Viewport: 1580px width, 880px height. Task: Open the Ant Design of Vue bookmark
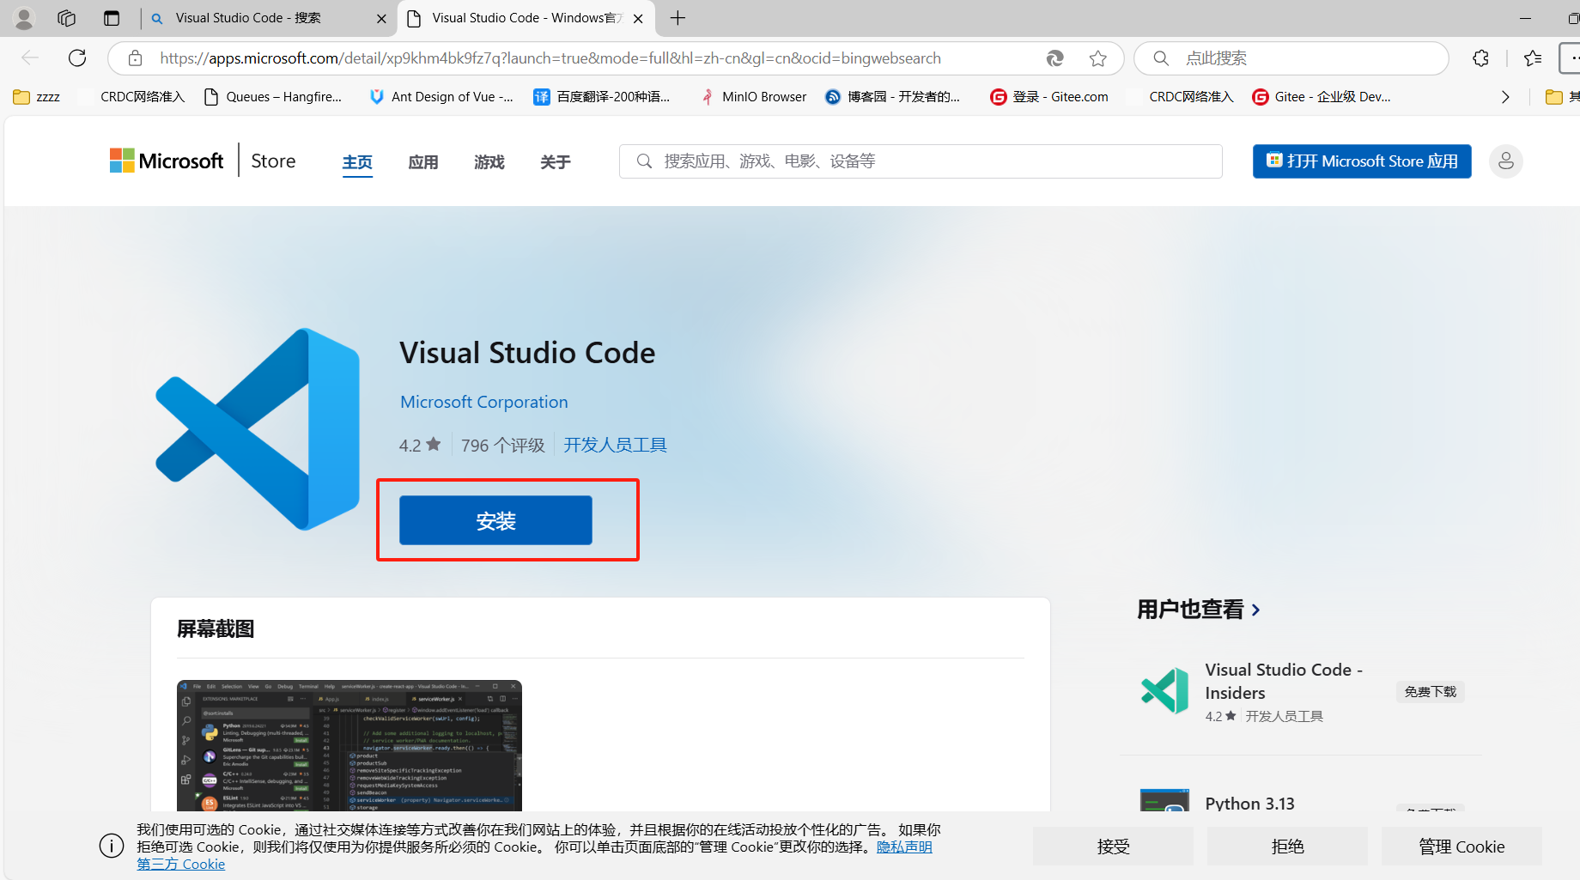[441, 97]
